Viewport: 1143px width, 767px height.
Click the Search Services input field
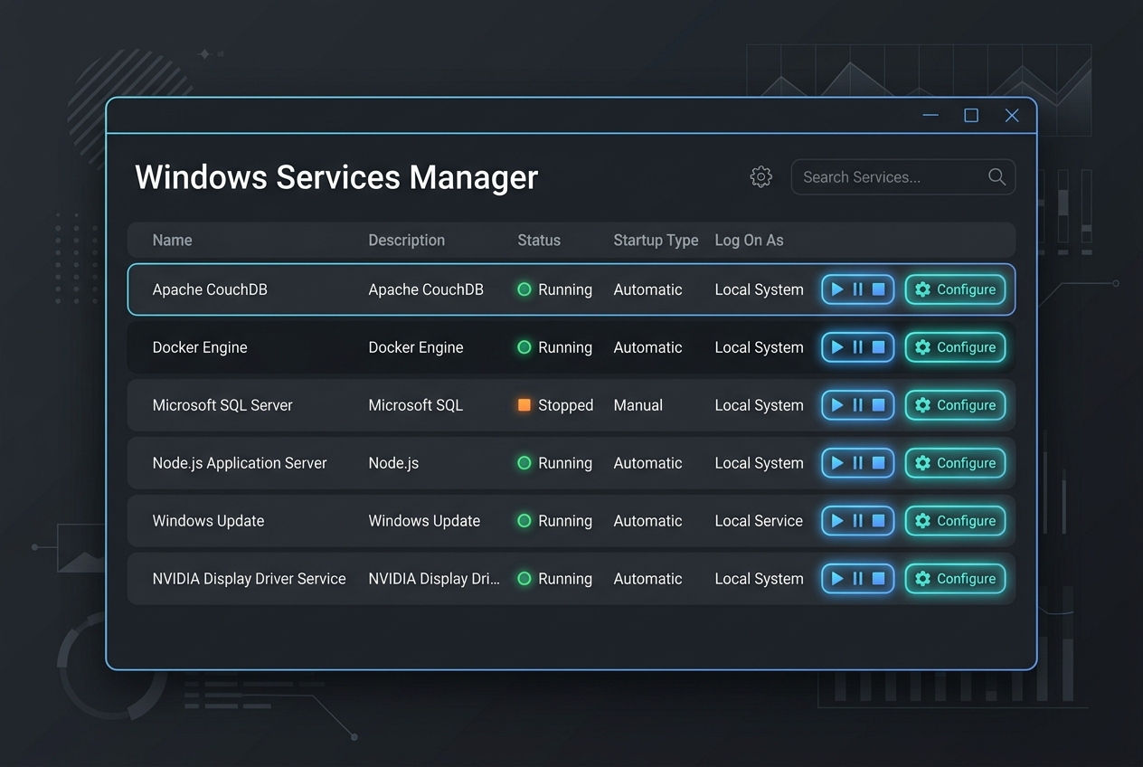(903, 177)
